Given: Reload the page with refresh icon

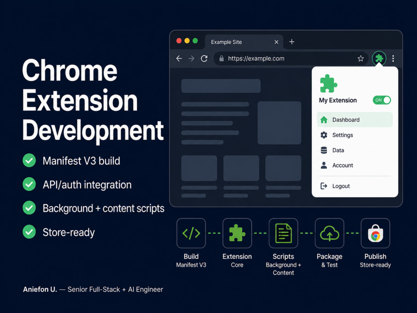Looking at the screenshot, I should pyautogui.click(x=204, y=58).
